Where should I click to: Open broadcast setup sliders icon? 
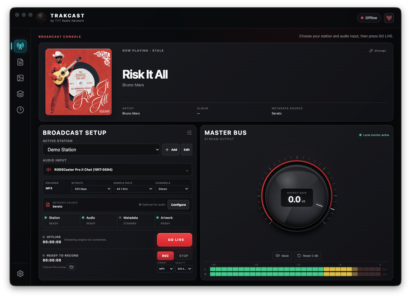(189, 133)
